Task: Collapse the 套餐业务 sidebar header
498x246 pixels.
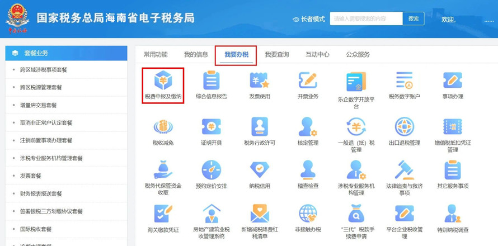Action: 67,53
